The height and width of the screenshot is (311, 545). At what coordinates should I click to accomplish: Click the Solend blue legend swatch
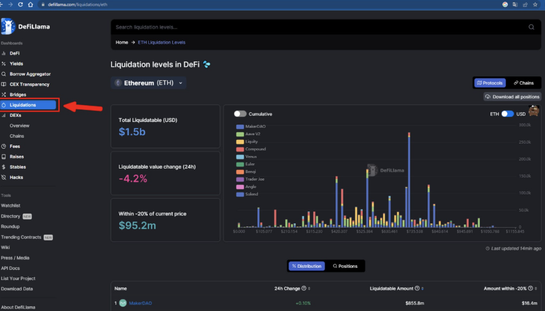[x=240, y=194]
